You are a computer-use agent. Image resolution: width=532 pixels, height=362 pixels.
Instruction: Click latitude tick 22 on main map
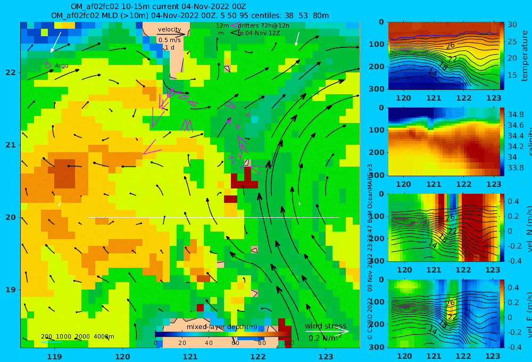coord(11,72)
